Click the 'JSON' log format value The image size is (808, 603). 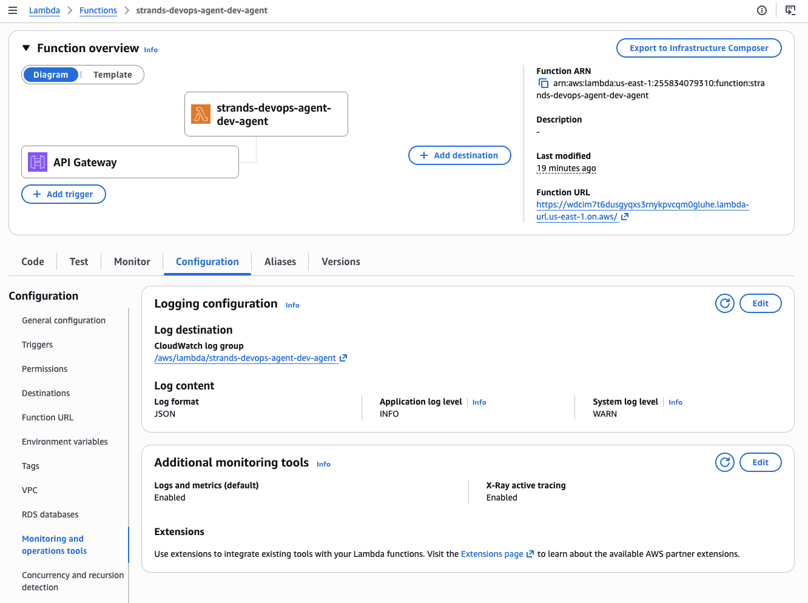(165, 414)
